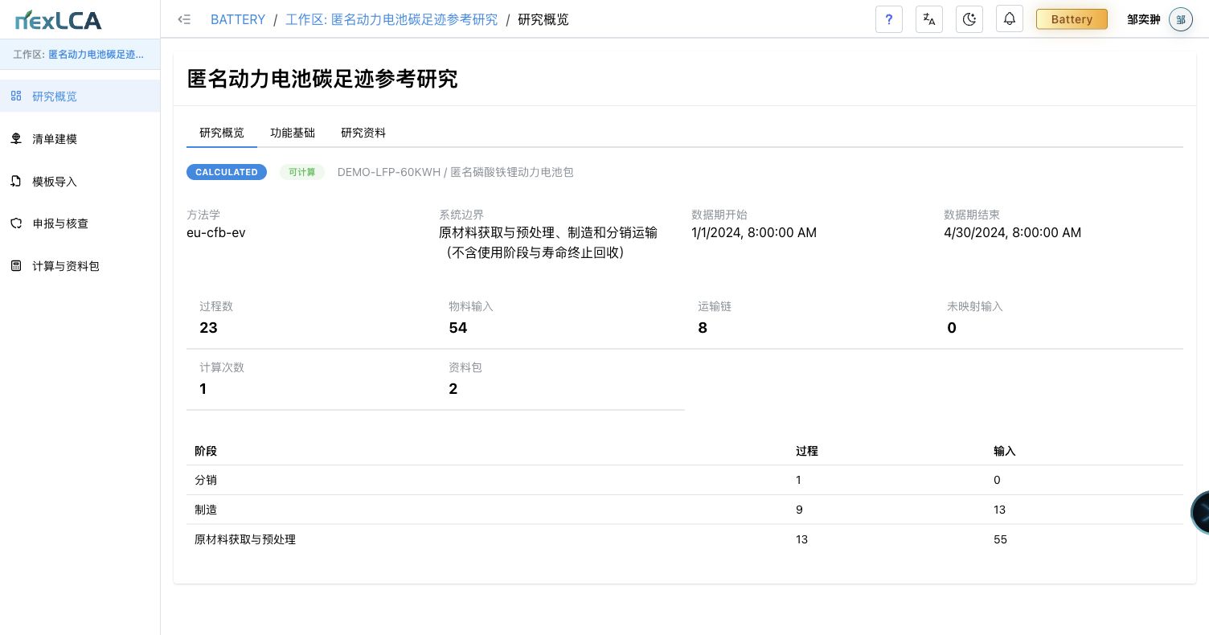The height and width of the screenshot is (635, 1209).
Task: Click the 阶段 column header
Action: (206, 451)
